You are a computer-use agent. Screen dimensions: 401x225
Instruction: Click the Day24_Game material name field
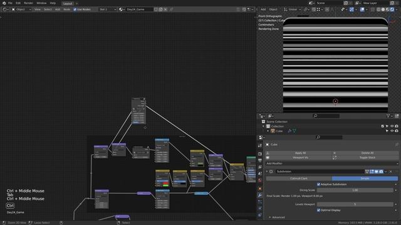point(140,9)
